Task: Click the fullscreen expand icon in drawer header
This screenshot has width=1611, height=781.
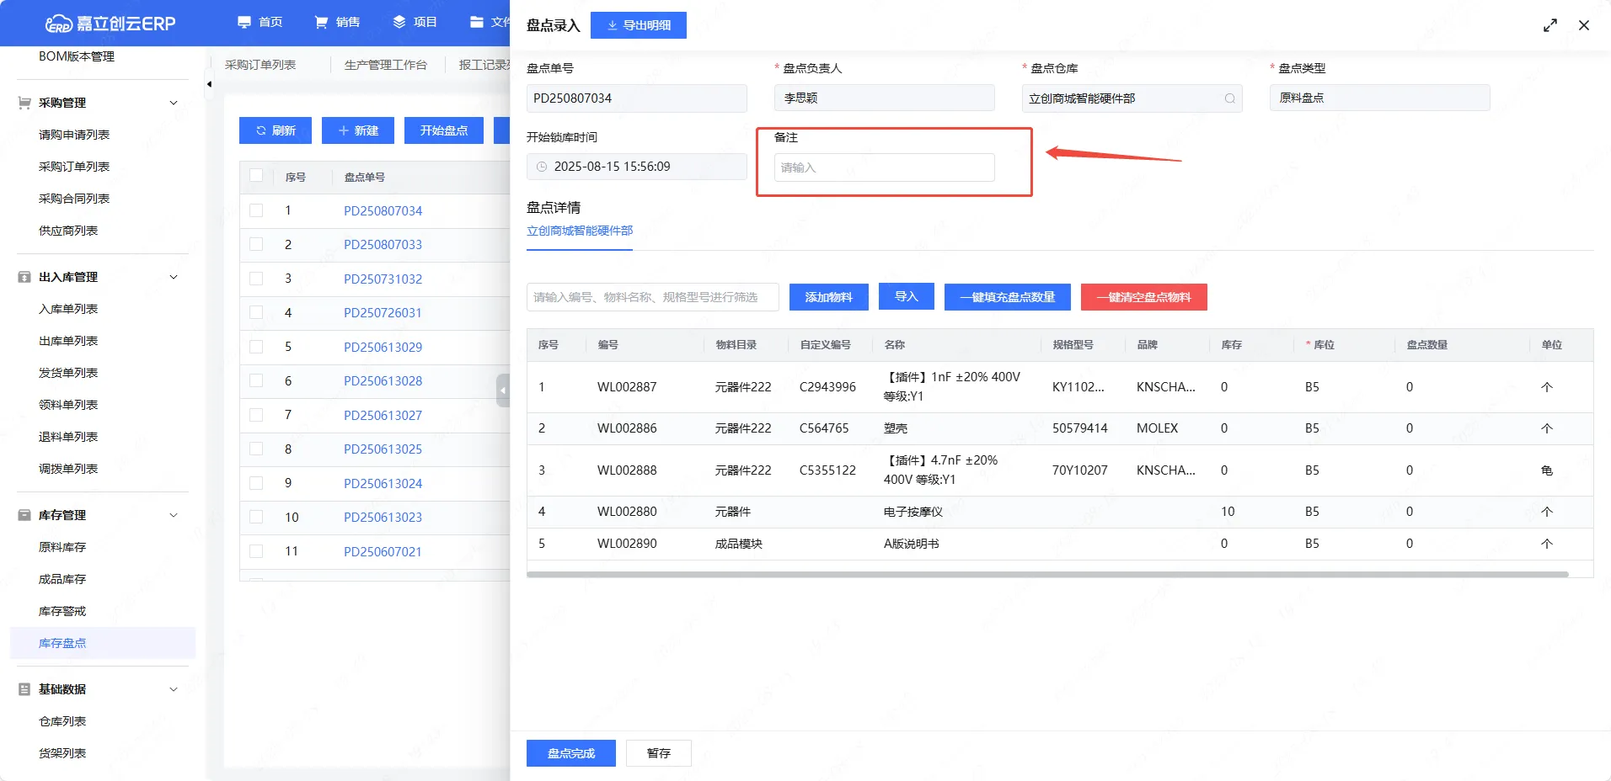Action: pyautogui.click(x=1549, y=25)
